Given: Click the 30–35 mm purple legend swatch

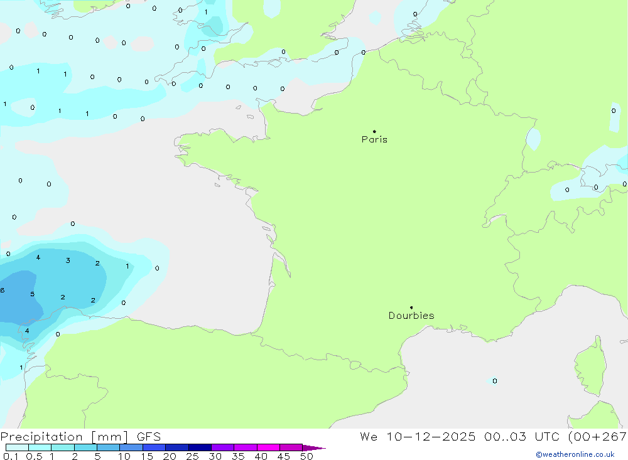Looking at the screenshot, I should pos(223,447).
